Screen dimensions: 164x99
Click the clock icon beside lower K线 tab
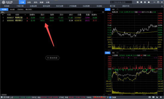tap(118, 53)
